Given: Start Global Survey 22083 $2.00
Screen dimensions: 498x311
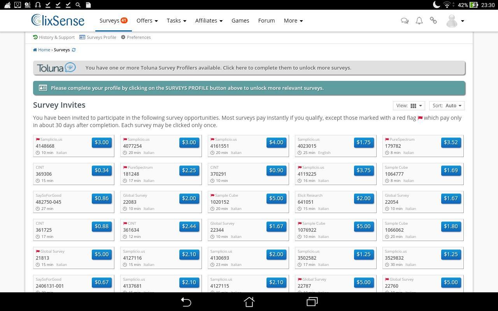Looking at the screenshot, I should tap(189, 198).
